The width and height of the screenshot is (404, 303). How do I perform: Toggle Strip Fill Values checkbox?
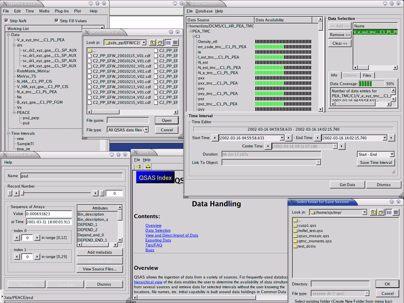point(57,20)
